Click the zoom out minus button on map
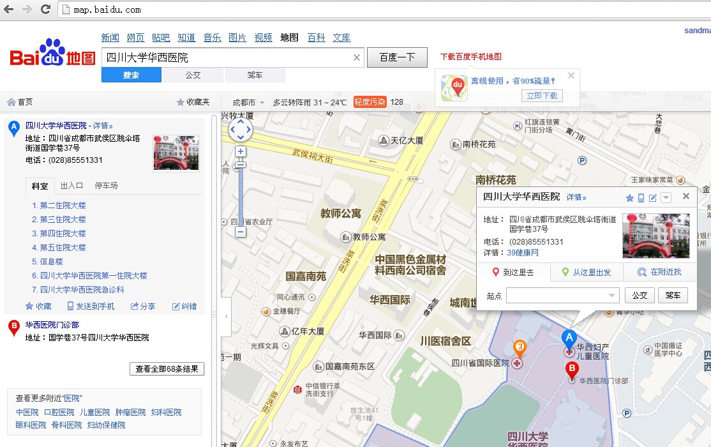This screenshot has height=447, width=711. (x=241, y=232)
